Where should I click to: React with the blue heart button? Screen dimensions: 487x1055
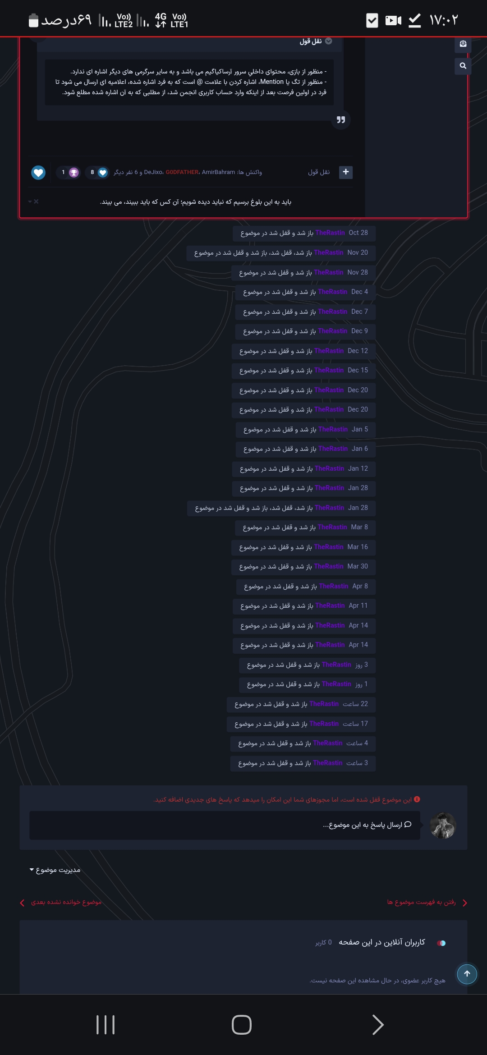pyautogui.click(x=38, y=172)
